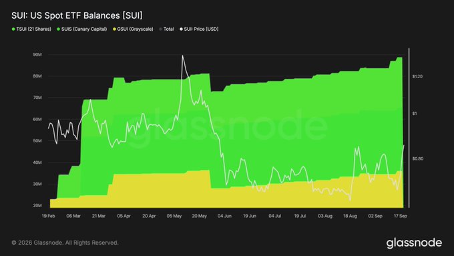
Task: Toggle the TSUI (21 Shares) series label
Action: click(33, 29)
